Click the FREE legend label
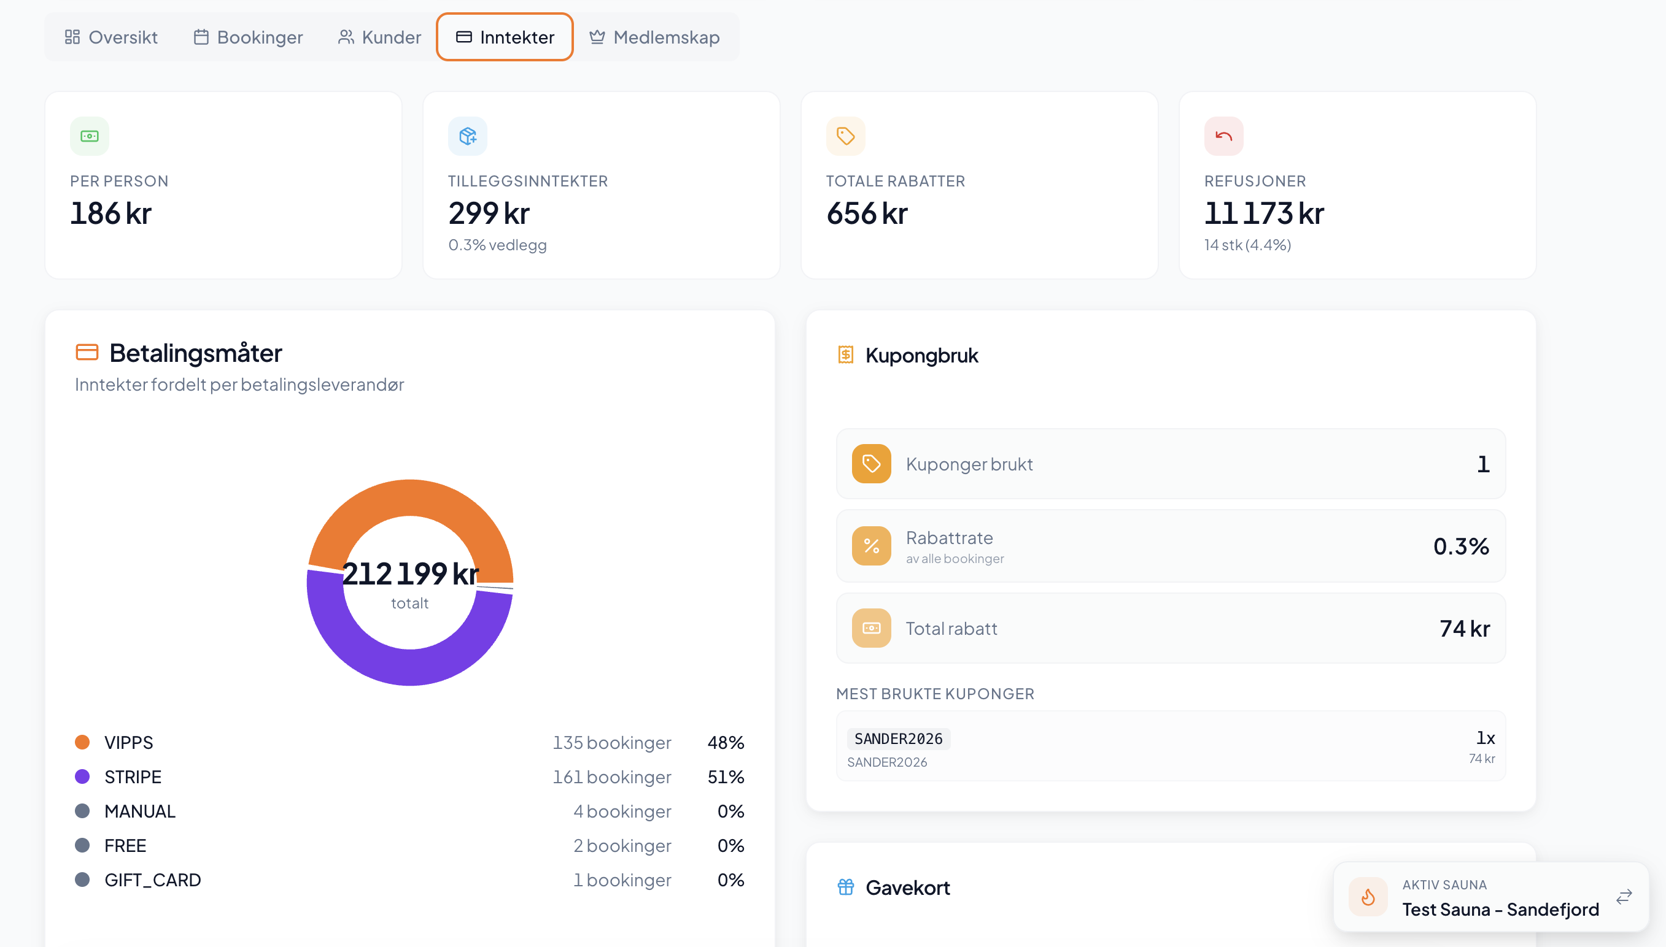 coord(125,846)
